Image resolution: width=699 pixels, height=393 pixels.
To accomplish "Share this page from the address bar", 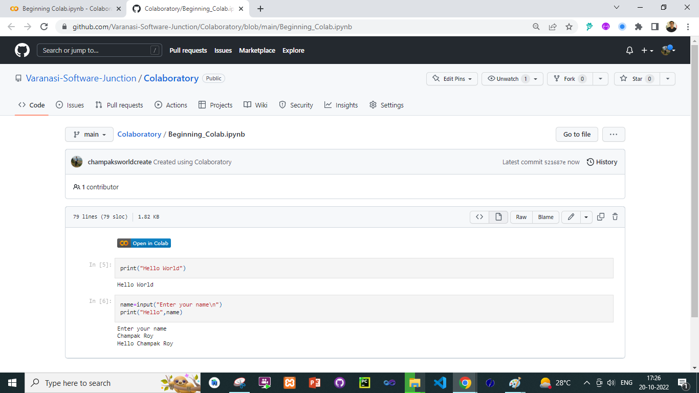I will click(x=552, y=27).
